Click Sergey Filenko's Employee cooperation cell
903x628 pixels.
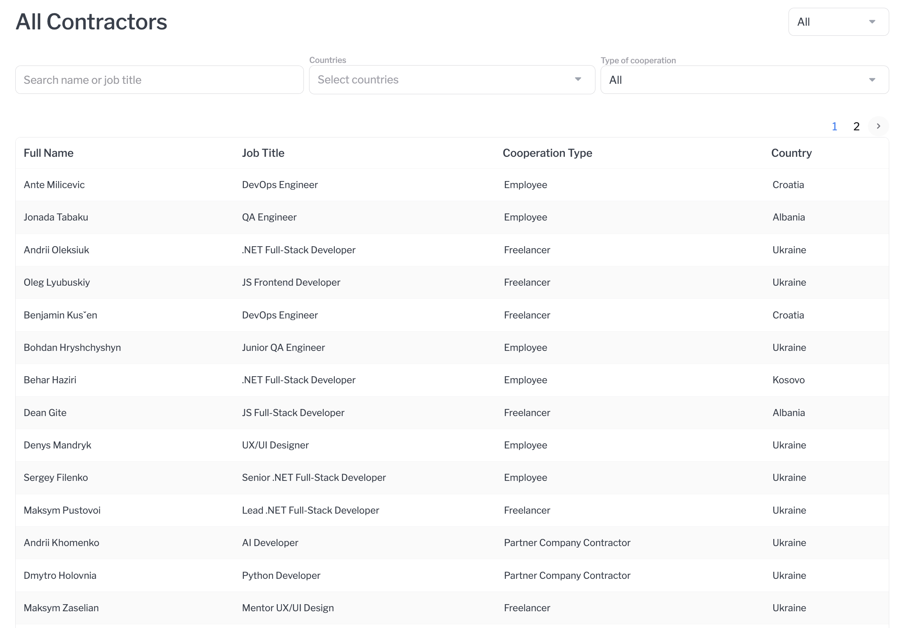click(525, 478)
